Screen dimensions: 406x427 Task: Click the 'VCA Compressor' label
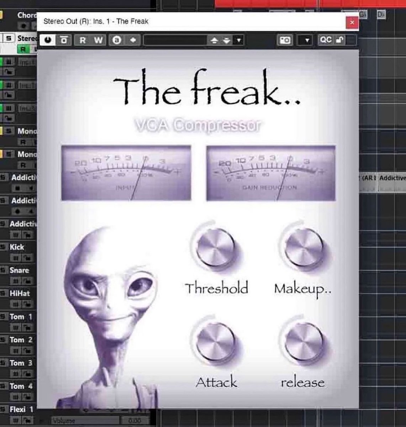coord(198,125)
